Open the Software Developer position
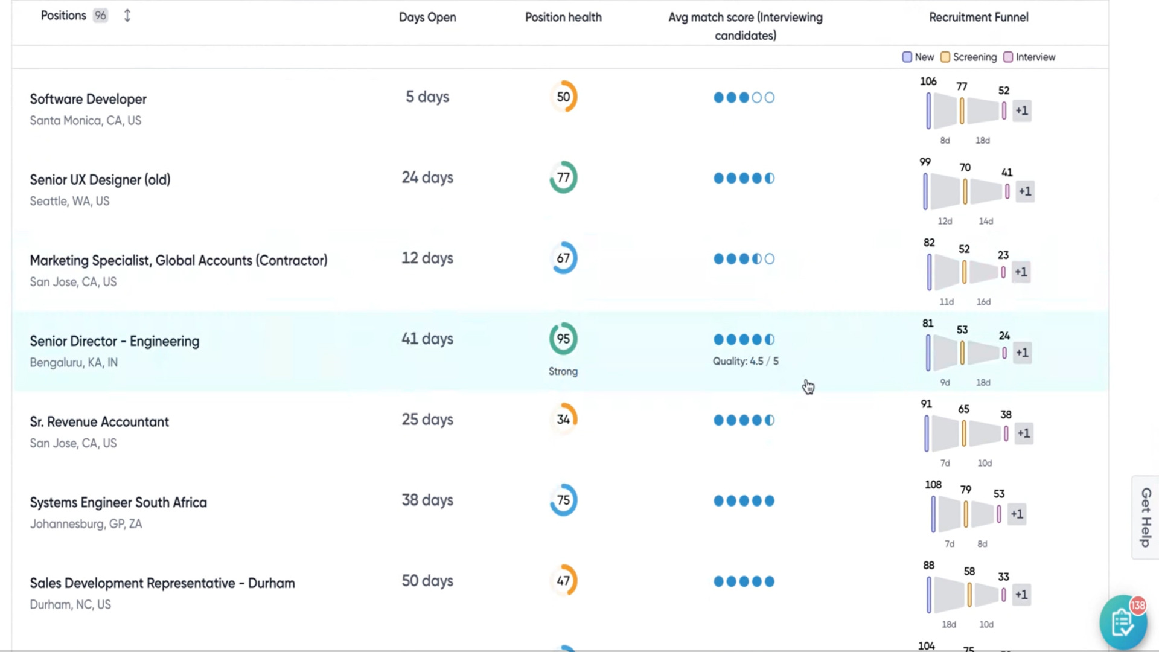 pos(88,98)
